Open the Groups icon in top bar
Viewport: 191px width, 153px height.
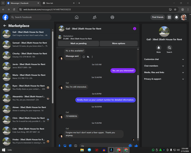pos(112,17)
